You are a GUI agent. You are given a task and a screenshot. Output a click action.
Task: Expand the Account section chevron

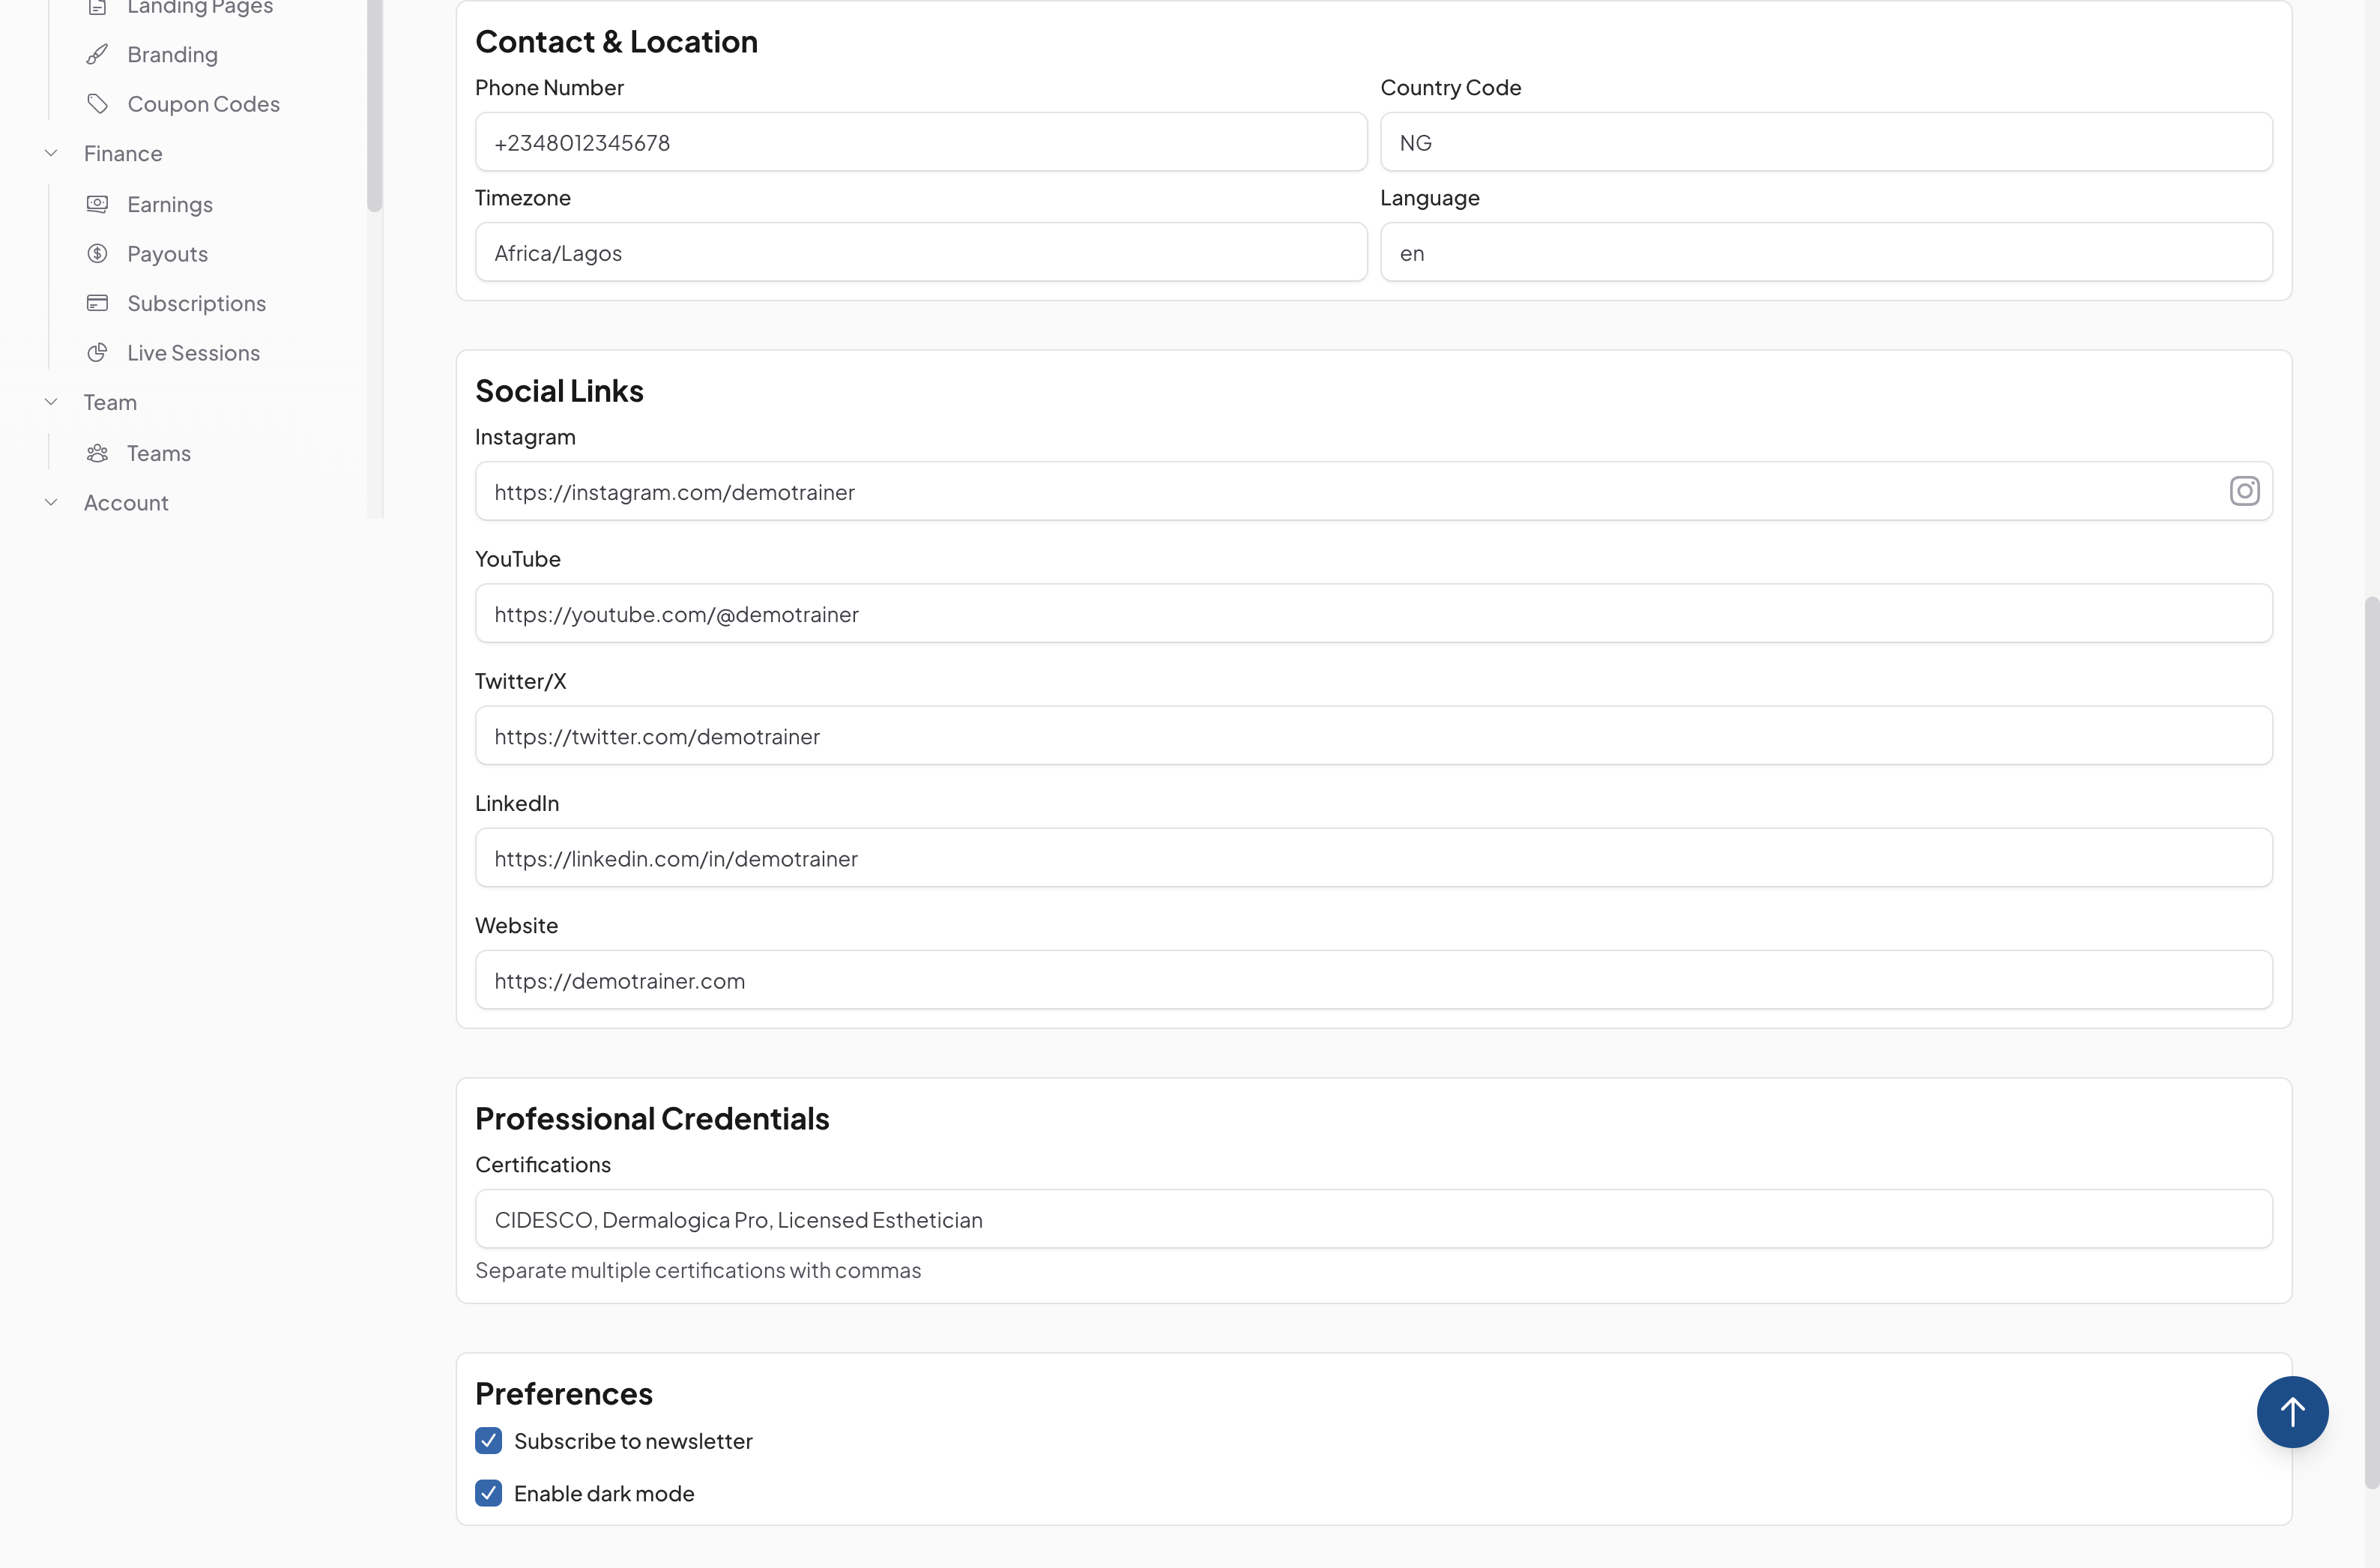[51, 502]
